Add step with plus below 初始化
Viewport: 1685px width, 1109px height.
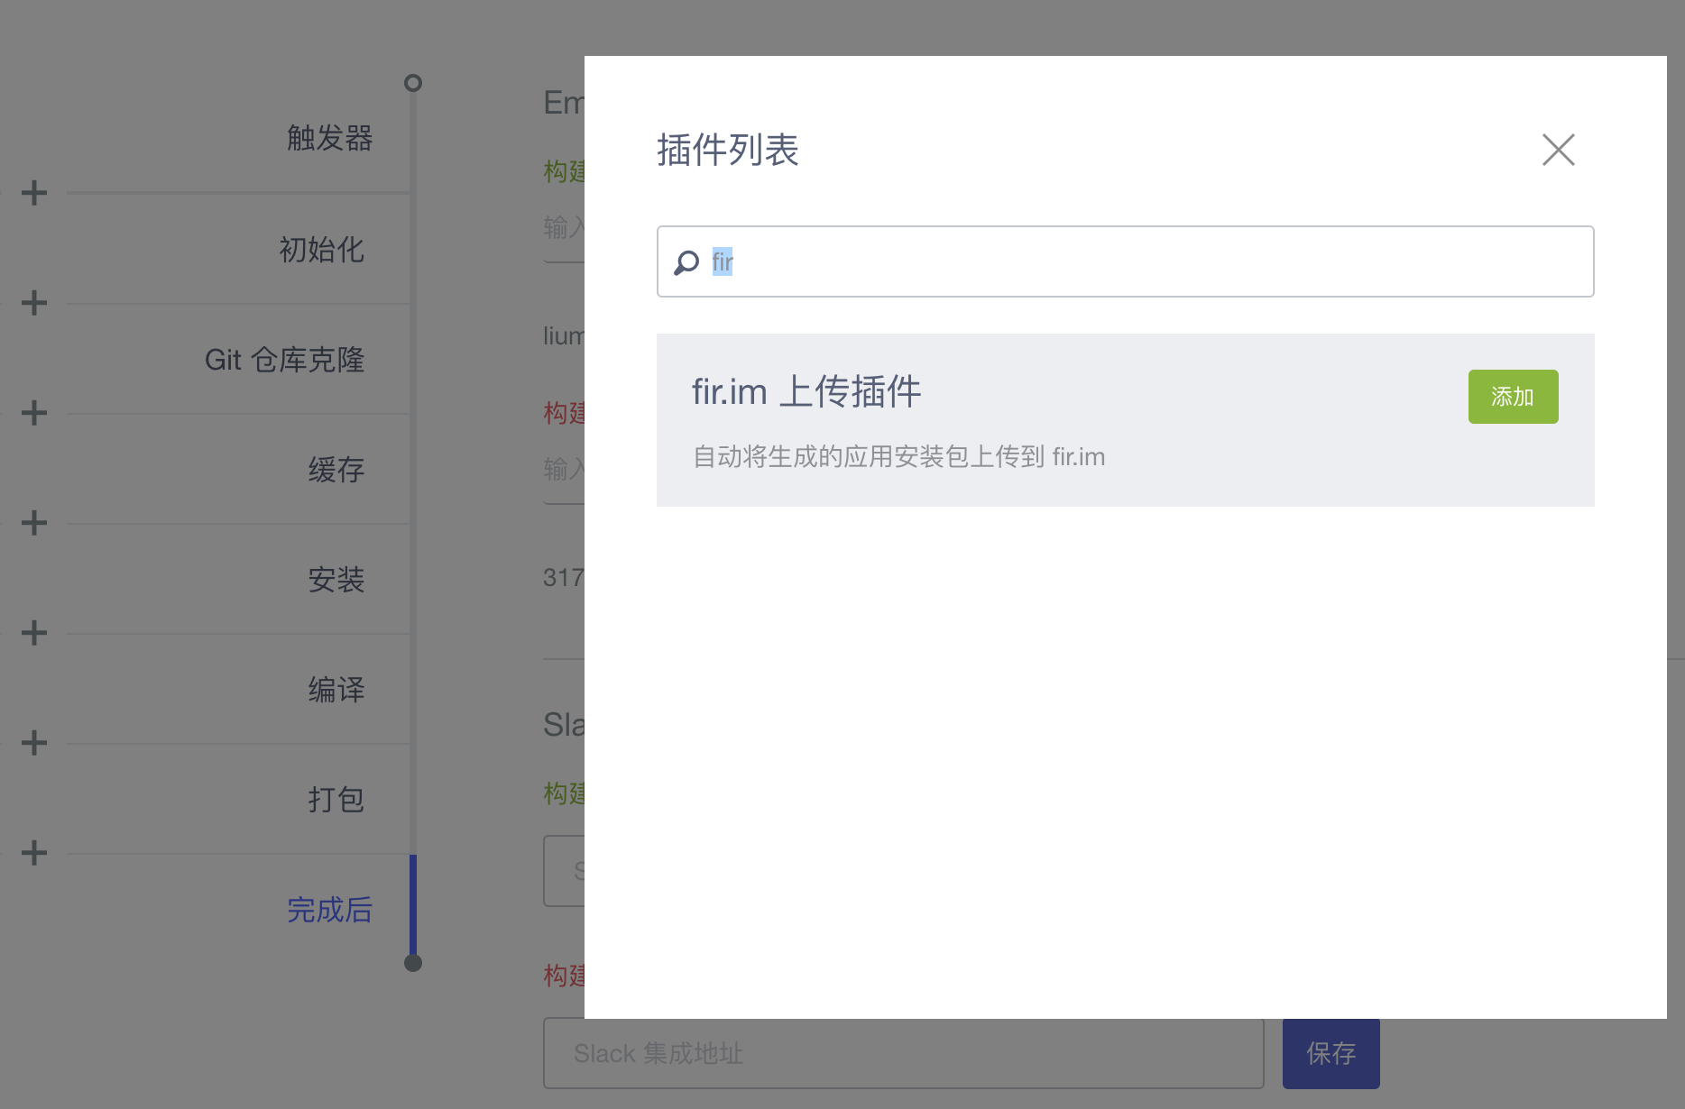[34, 302]
